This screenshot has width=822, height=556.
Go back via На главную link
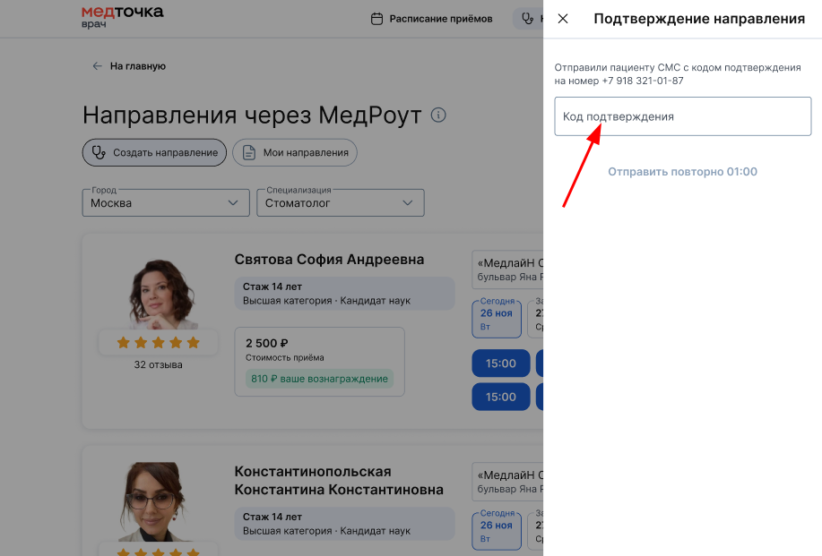[x=137, y=66]
